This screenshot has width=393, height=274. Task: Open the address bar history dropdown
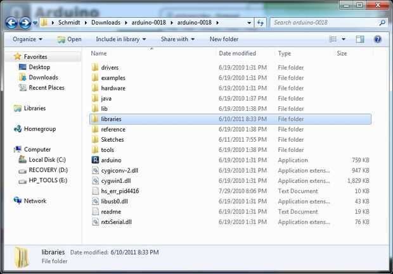pos(249,23)
